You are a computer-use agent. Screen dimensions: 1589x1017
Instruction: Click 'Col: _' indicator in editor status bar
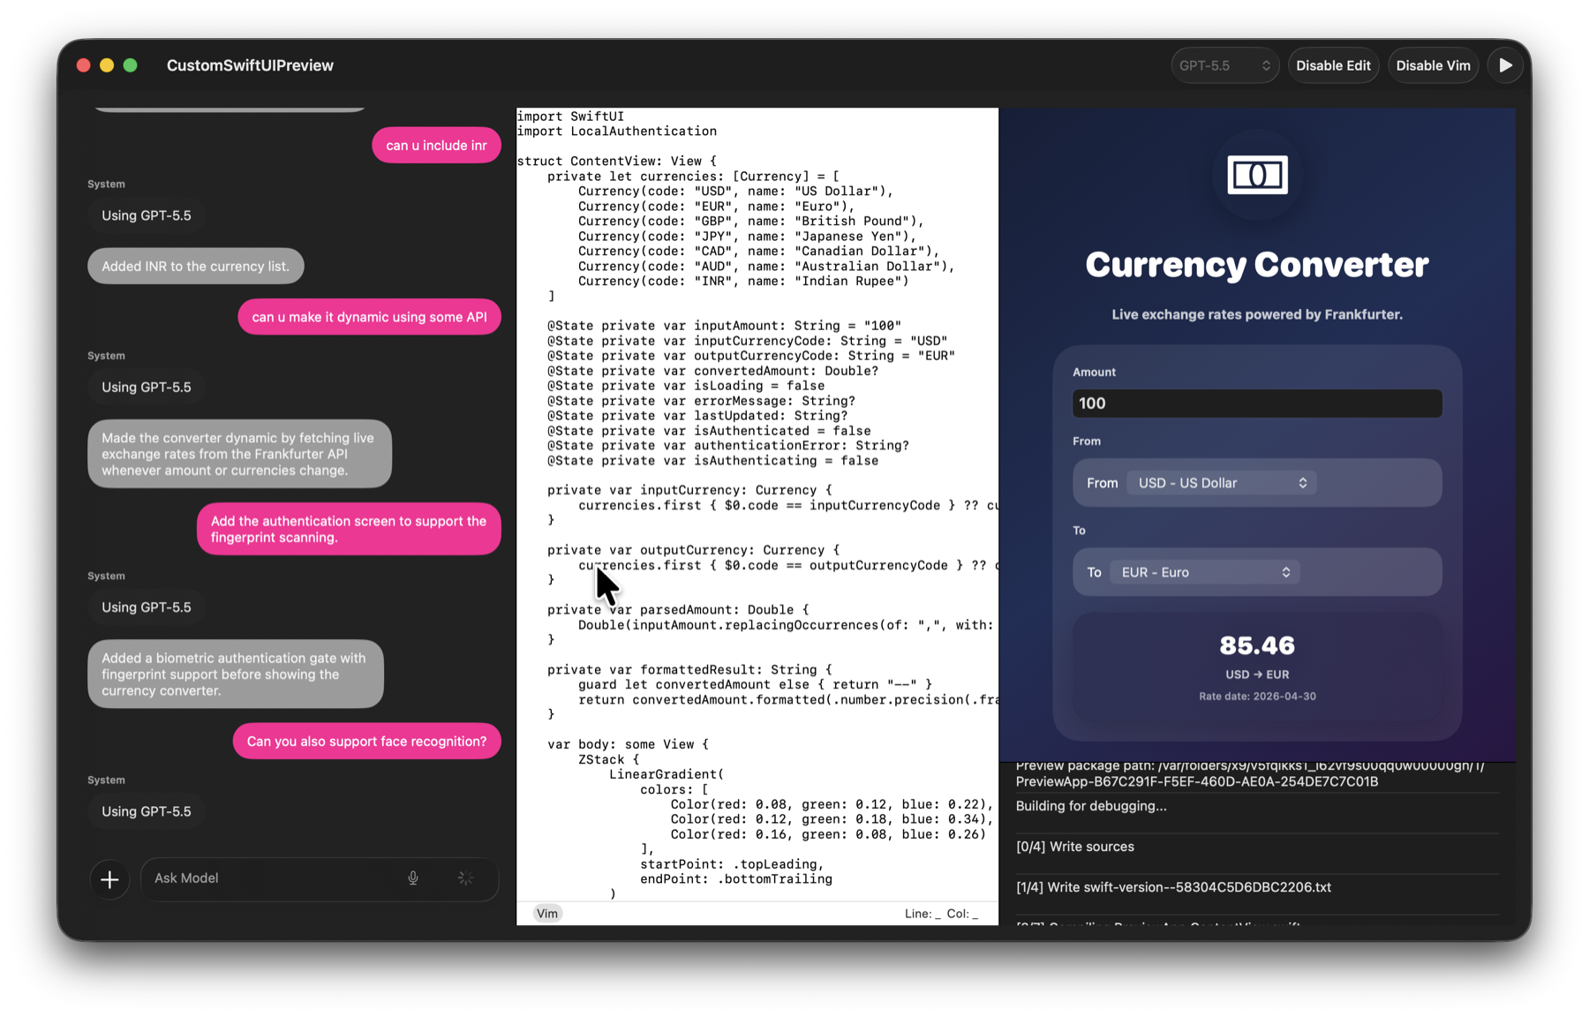[x=962, y=914]
